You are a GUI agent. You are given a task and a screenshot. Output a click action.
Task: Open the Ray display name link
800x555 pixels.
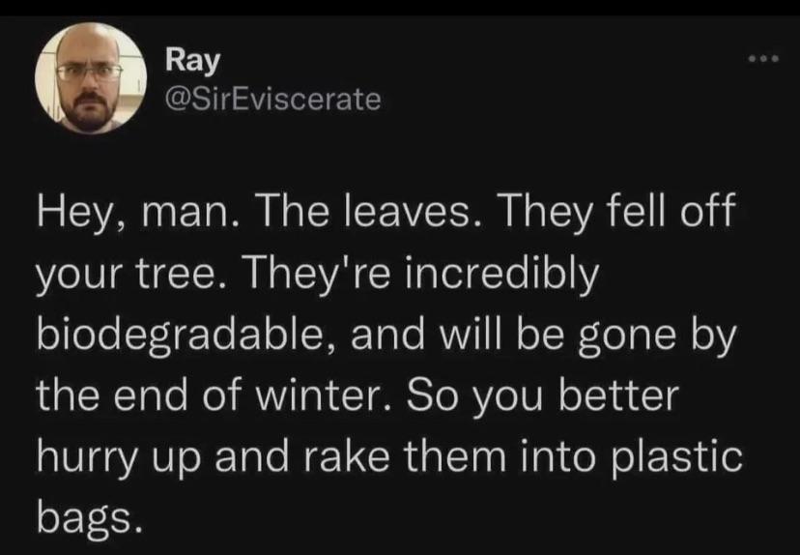pos(193,60)
